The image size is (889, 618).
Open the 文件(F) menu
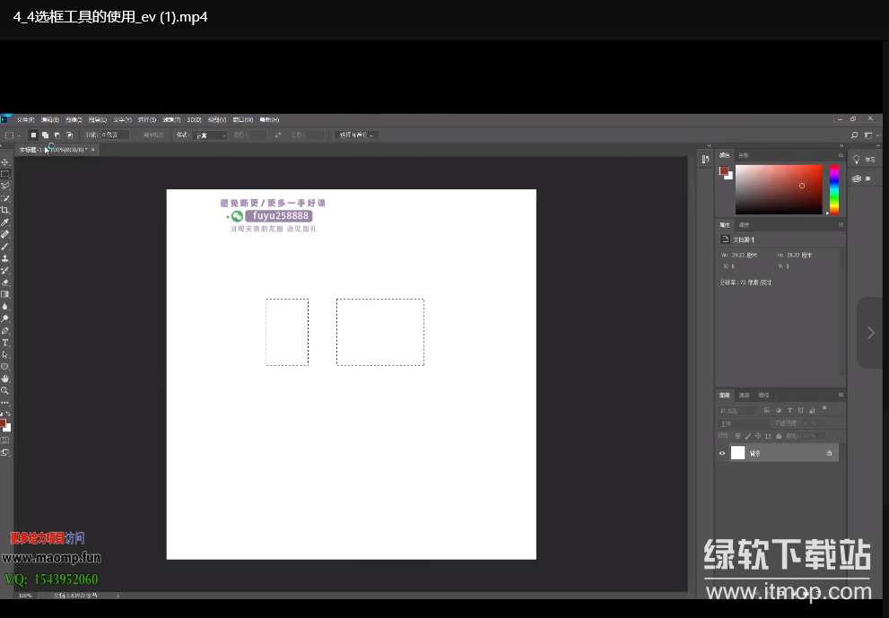[25, 119]
